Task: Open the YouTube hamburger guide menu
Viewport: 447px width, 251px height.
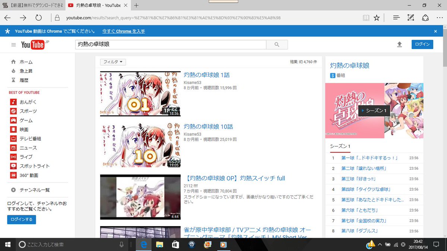Action: 14,45
